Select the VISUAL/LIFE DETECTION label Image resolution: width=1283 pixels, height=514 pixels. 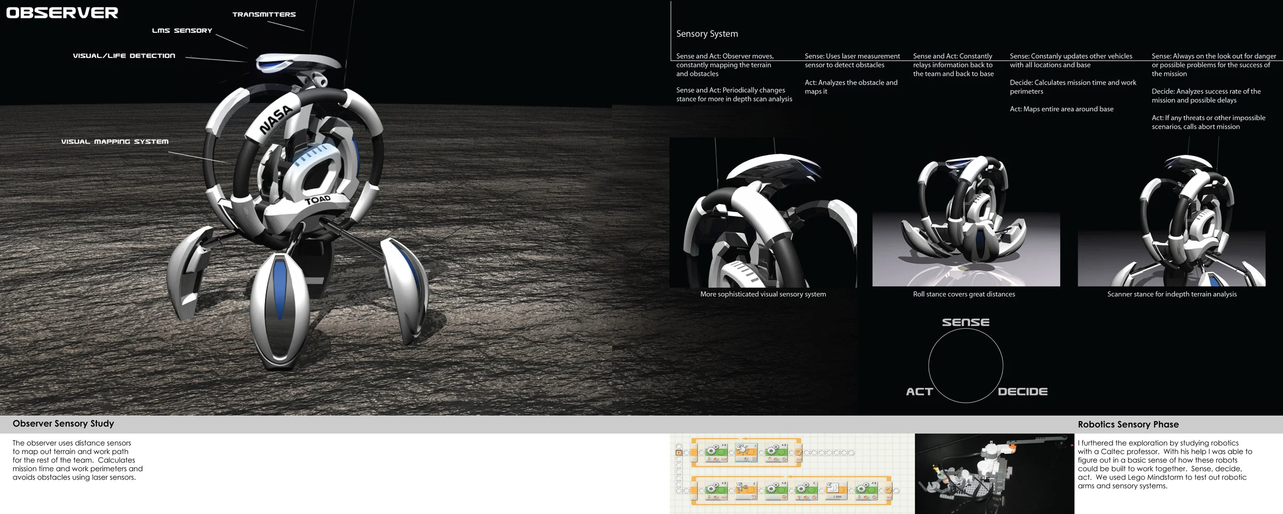[124, 56]
